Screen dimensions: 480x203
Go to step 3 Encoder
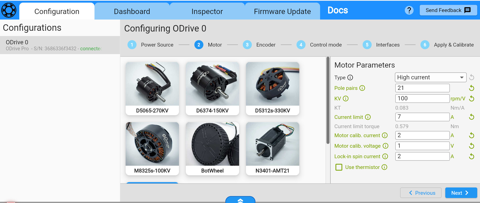[259, 45]
